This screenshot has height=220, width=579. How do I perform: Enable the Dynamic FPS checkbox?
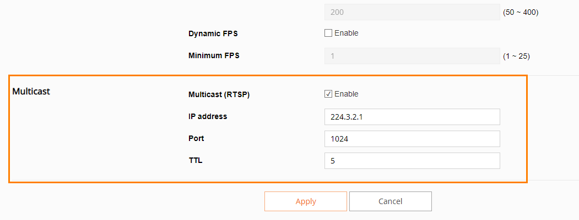328,33
